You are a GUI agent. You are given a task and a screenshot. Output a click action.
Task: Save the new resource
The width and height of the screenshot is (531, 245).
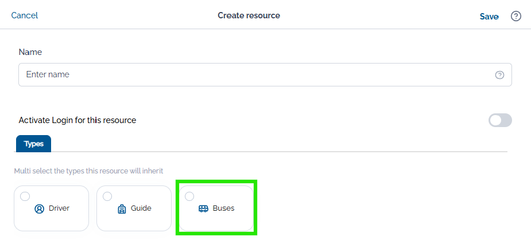489,17
